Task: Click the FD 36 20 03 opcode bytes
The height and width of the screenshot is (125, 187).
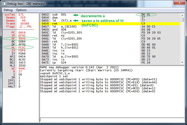Action: click(151, 32)
